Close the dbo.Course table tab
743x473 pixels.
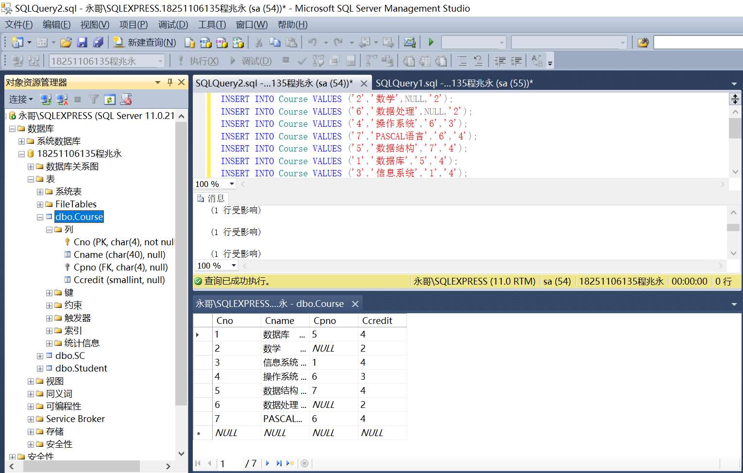tap(355, 304)
